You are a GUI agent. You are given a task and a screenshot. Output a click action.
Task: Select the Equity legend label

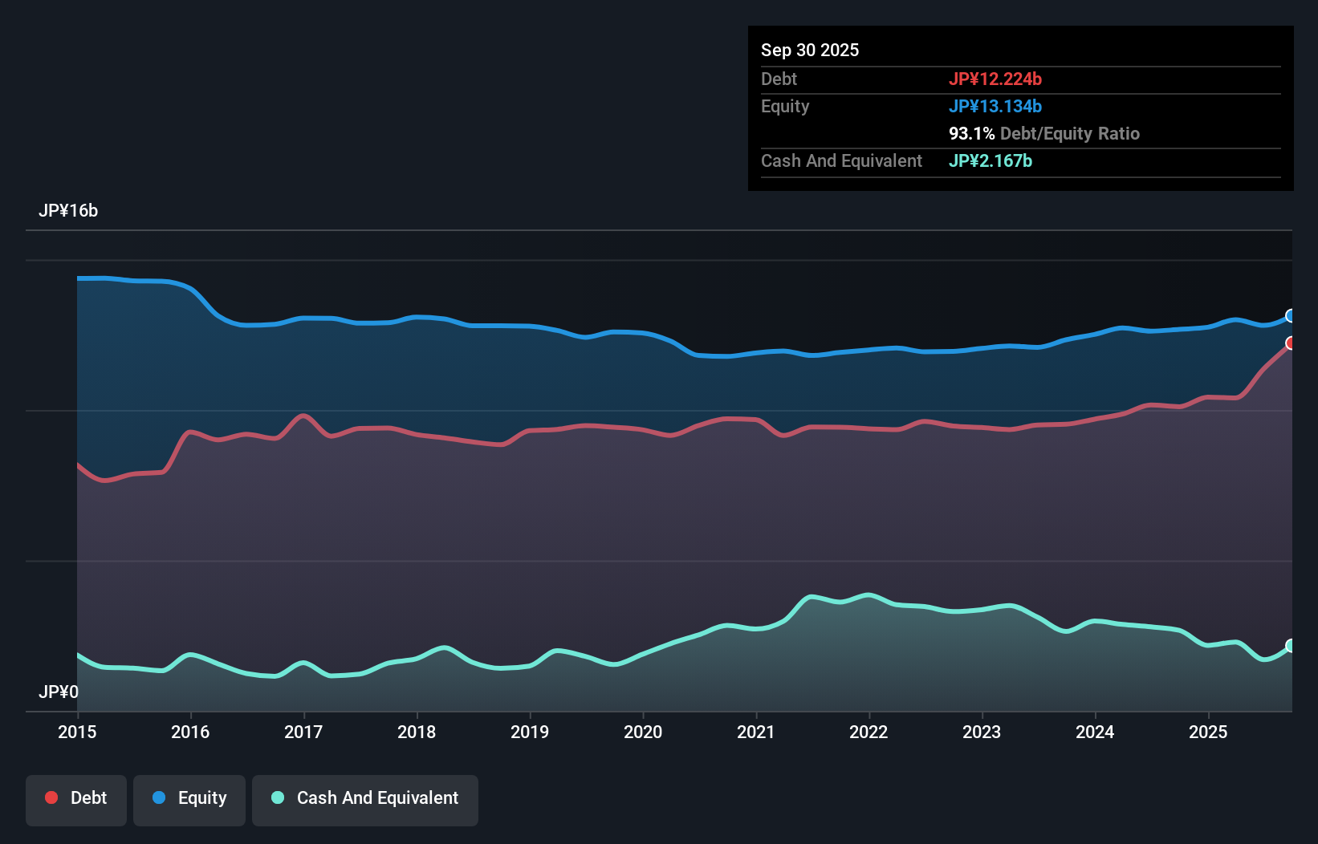[x=201, y=797]
